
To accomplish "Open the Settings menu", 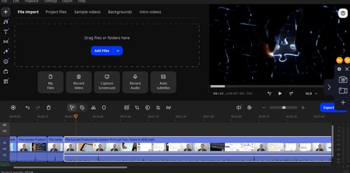I will coord(51,1).
